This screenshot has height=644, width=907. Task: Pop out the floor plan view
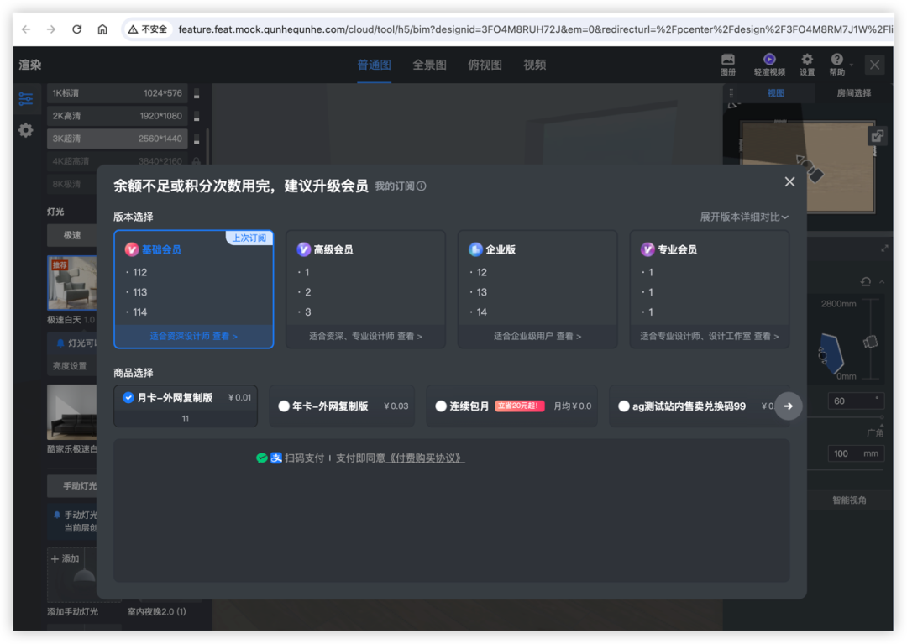point(878,136)
